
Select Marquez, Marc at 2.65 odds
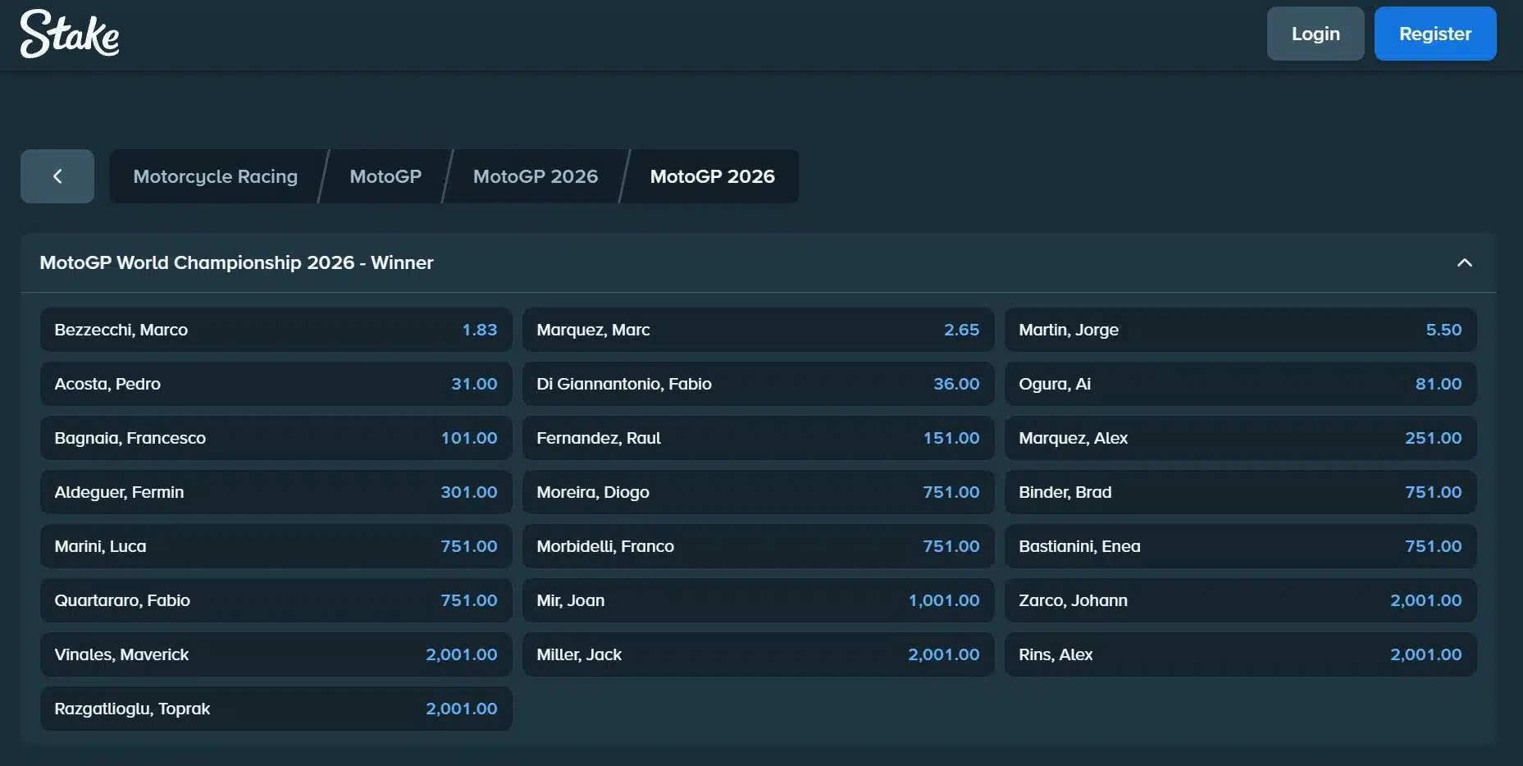[759, 330]
